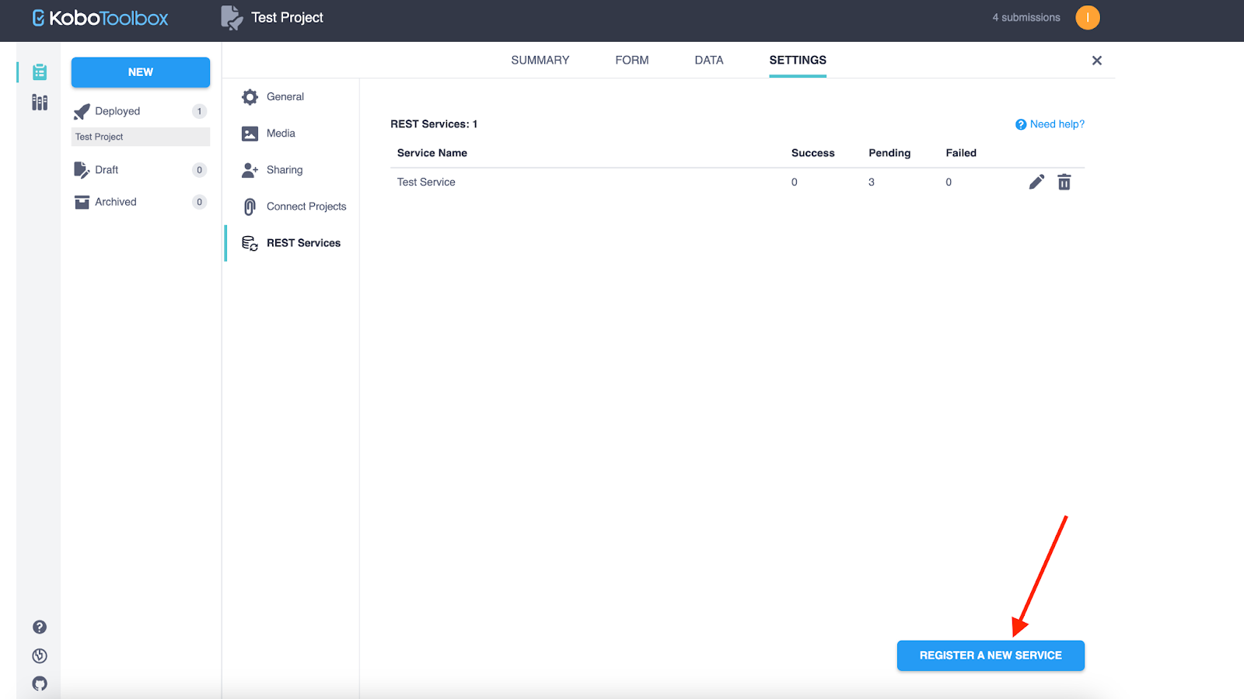The image size is (1244, 699).
Task: Open Sharing settings via the person-plus icon
Action: pyautogui.click(x=250, y=169)
